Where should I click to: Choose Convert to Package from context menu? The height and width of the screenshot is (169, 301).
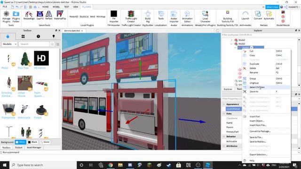(x=267, y=131)
